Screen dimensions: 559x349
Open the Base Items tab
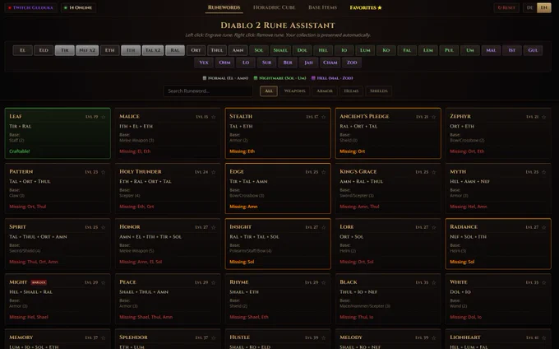[x=322, y=7]
